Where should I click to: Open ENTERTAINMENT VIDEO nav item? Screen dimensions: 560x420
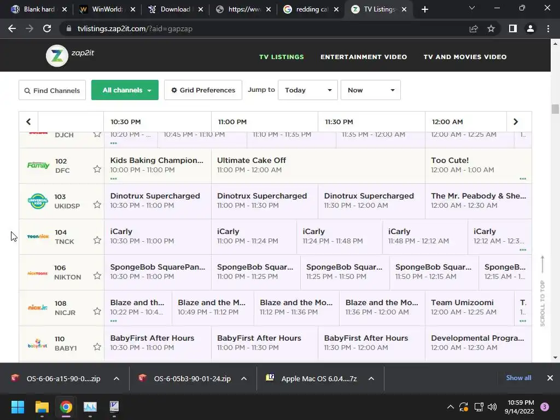(x=364, y=57)
